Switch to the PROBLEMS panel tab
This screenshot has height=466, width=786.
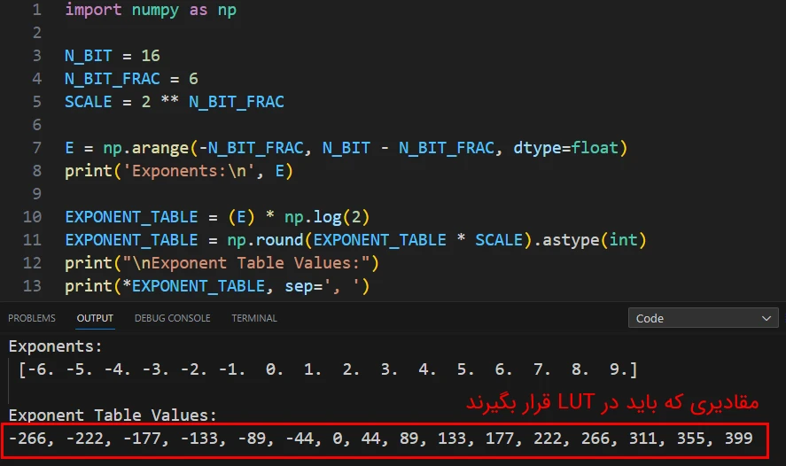click(31, 318)
